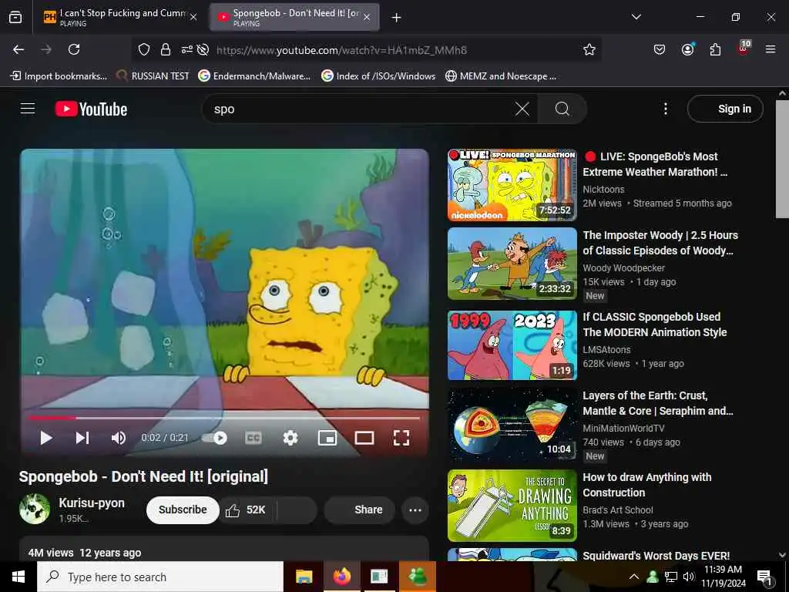Play the Spongebob video
Viewport: 789px width, 592px height.
(x=45, y=438)
